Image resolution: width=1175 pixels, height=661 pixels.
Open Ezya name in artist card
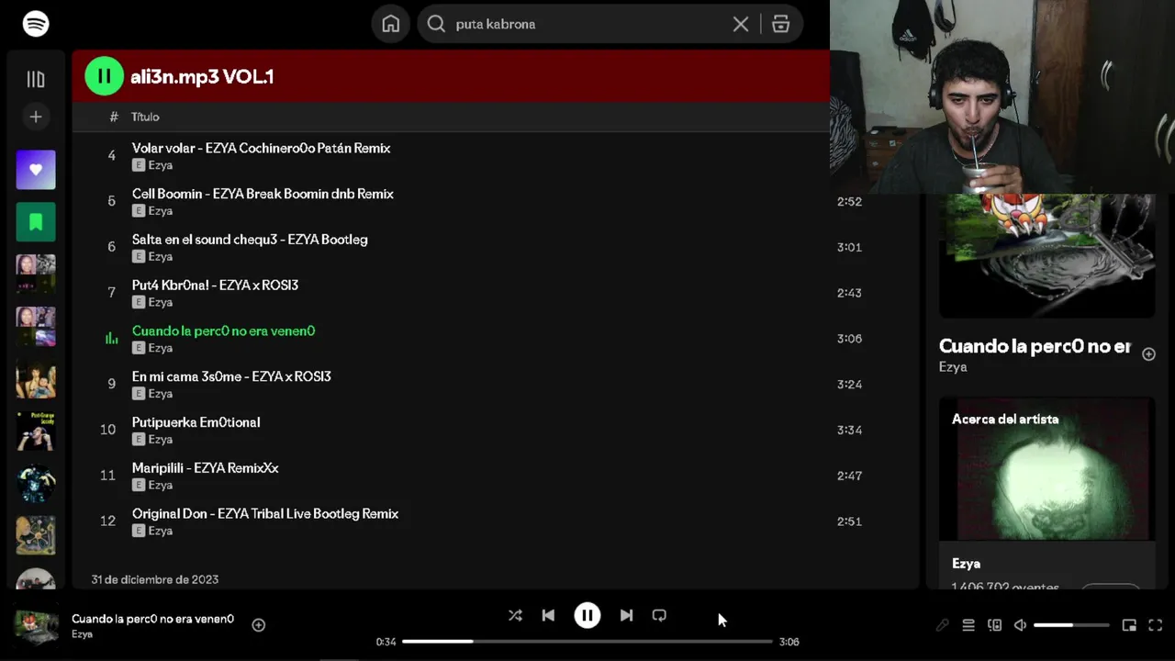pyautogui.click(x=966, y=564)
